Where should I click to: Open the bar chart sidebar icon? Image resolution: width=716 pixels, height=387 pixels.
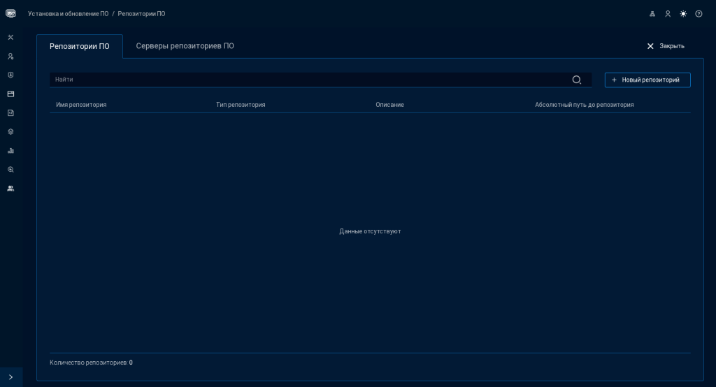click(x=10, y=150)
